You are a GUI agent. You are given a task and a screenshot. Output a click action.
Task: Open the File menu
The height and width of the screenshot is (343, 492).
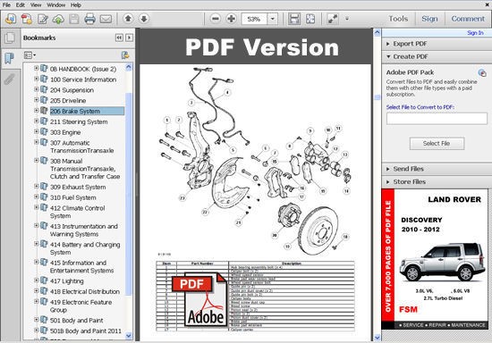pos(6,5)
